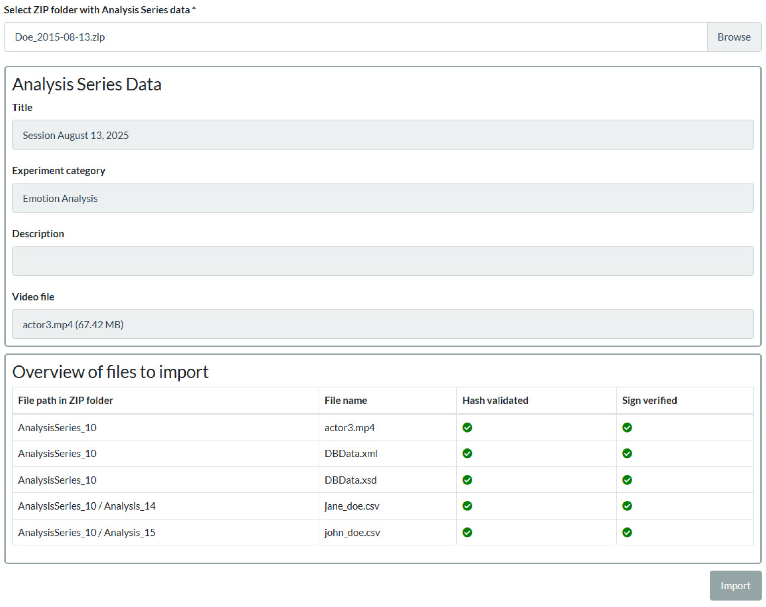The image size is (766, 607).
Task: Click sign verified checkmark for john_doe.csv
Action: 627,532
